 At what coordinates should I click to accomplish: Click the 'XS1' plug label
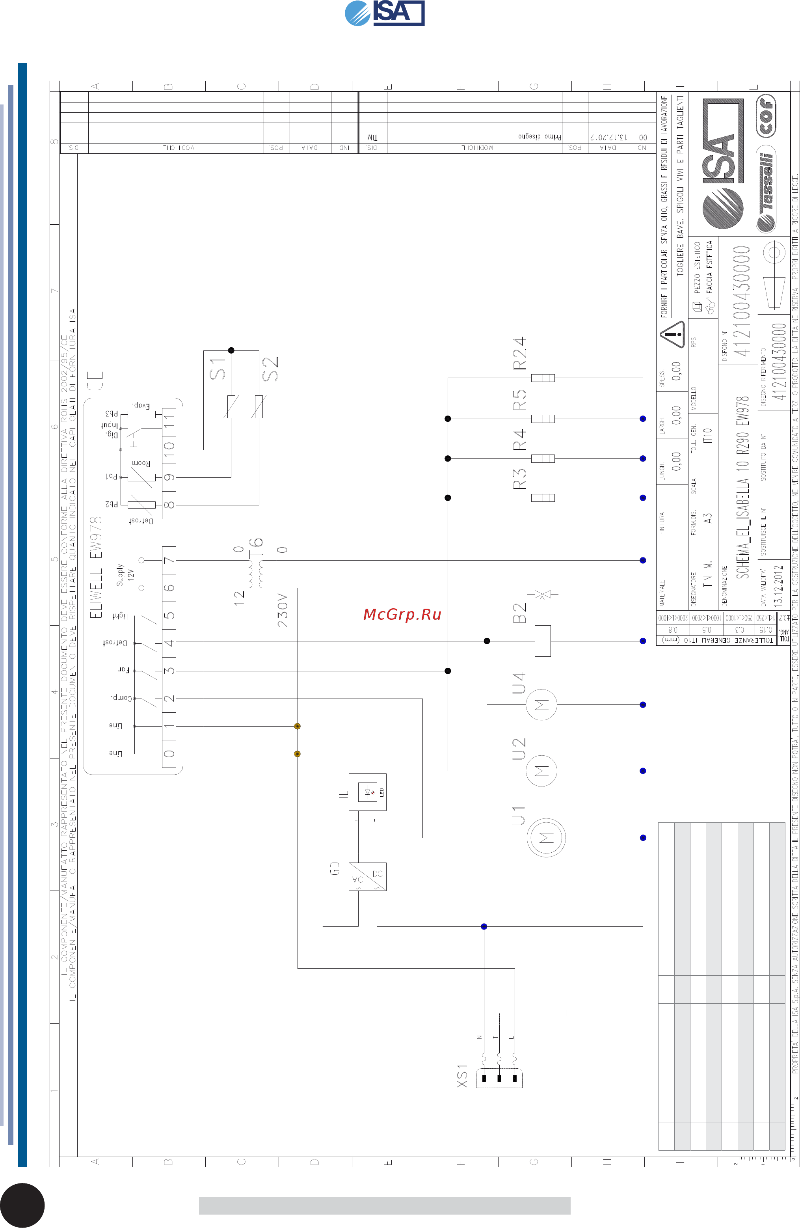[462, 1075]
